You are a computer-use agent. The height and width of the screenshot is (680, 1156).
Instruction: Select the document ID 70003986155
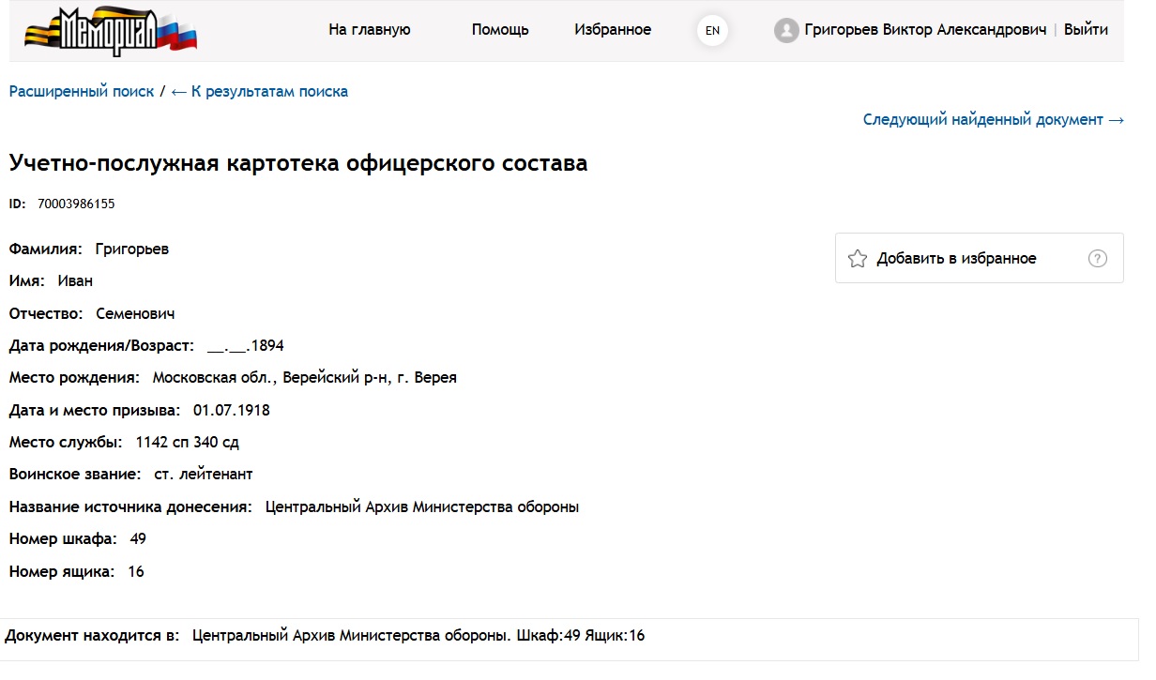pyautogui.click(x=76, y=204)
